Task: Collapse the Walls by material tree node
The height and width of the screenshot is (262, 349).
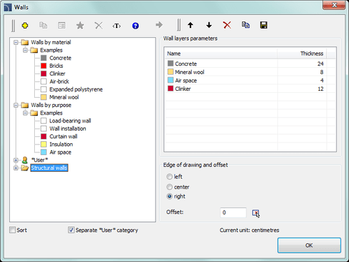Action: (x=16, y=43)
